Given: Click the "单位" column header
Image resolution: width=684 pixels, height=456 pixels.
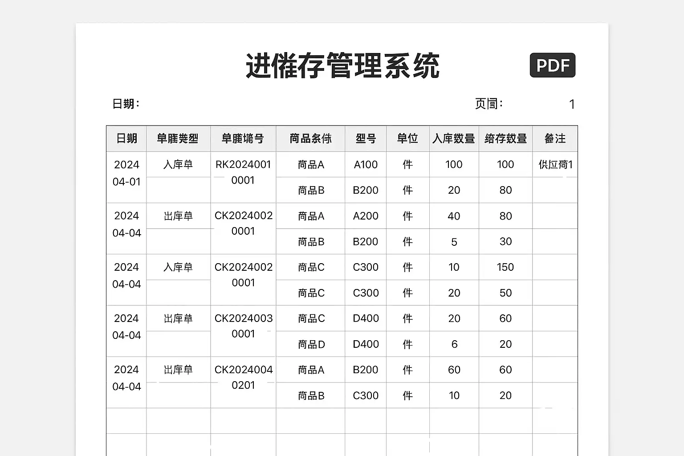Looking at the screenshot, I should pos(407,138).
